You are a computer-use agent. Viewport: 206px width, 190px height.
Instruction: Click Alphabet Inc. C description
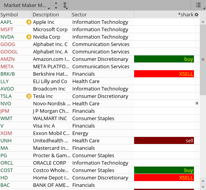coord(50,44)
